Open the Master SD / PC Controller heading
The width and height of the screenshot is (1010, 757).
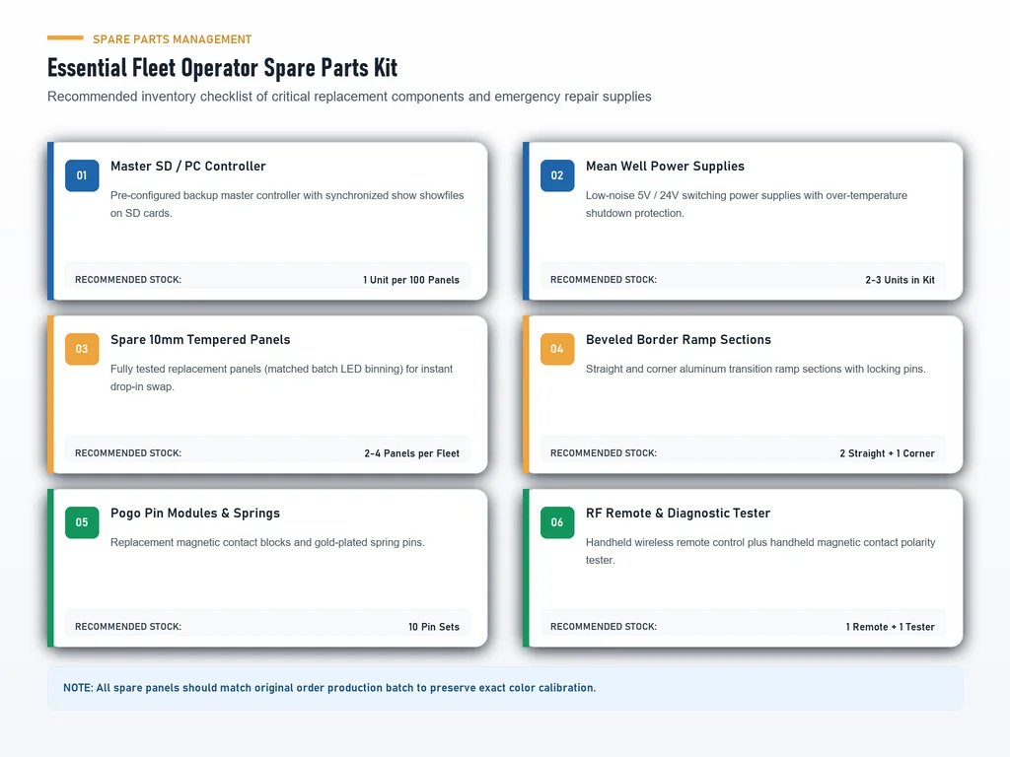point(188,166)
